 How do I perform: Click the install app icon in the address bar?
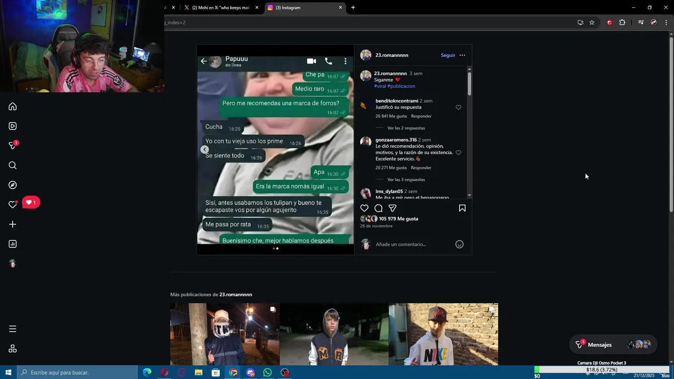[580, 23]
